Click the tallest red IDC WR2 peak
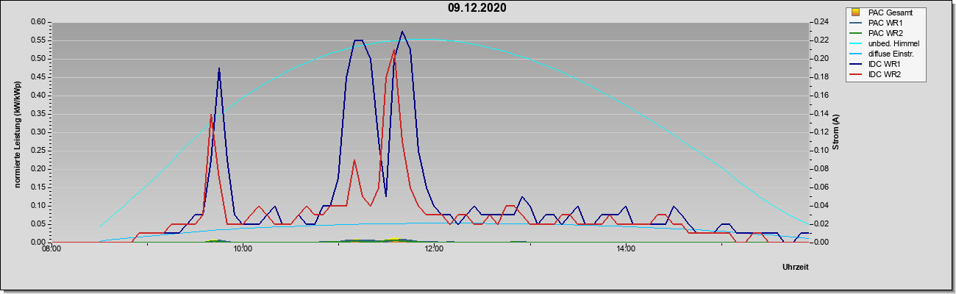956x294 pixels. (395, 51)
